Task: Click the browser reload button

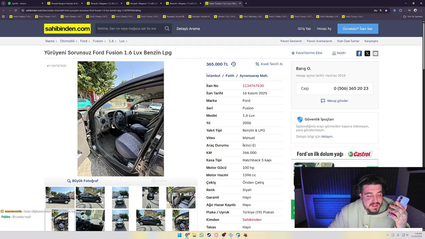Action: [16, 10]
